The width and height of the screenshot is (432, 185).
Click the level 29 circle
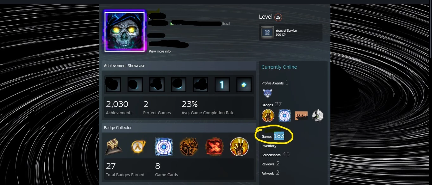[278, 17]
